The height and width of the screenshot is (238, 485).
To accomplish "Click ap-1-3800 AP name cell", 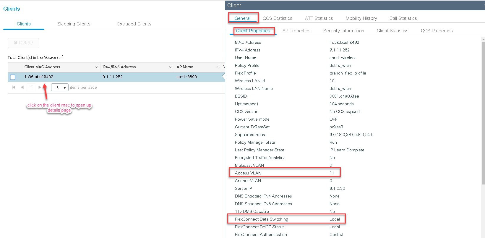I will click(186, 77).
